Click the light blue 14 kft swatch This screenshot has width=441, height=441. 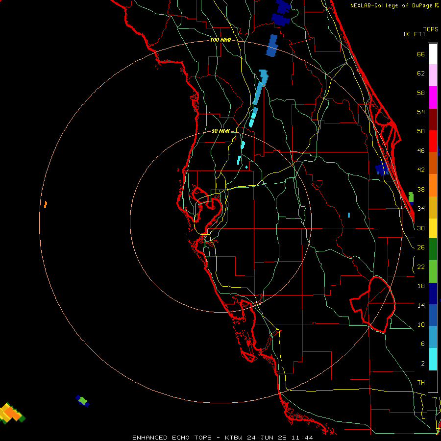[433, 337]
